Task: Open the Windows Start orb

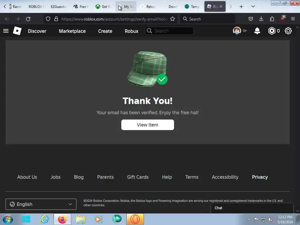Action: point(8,219)
